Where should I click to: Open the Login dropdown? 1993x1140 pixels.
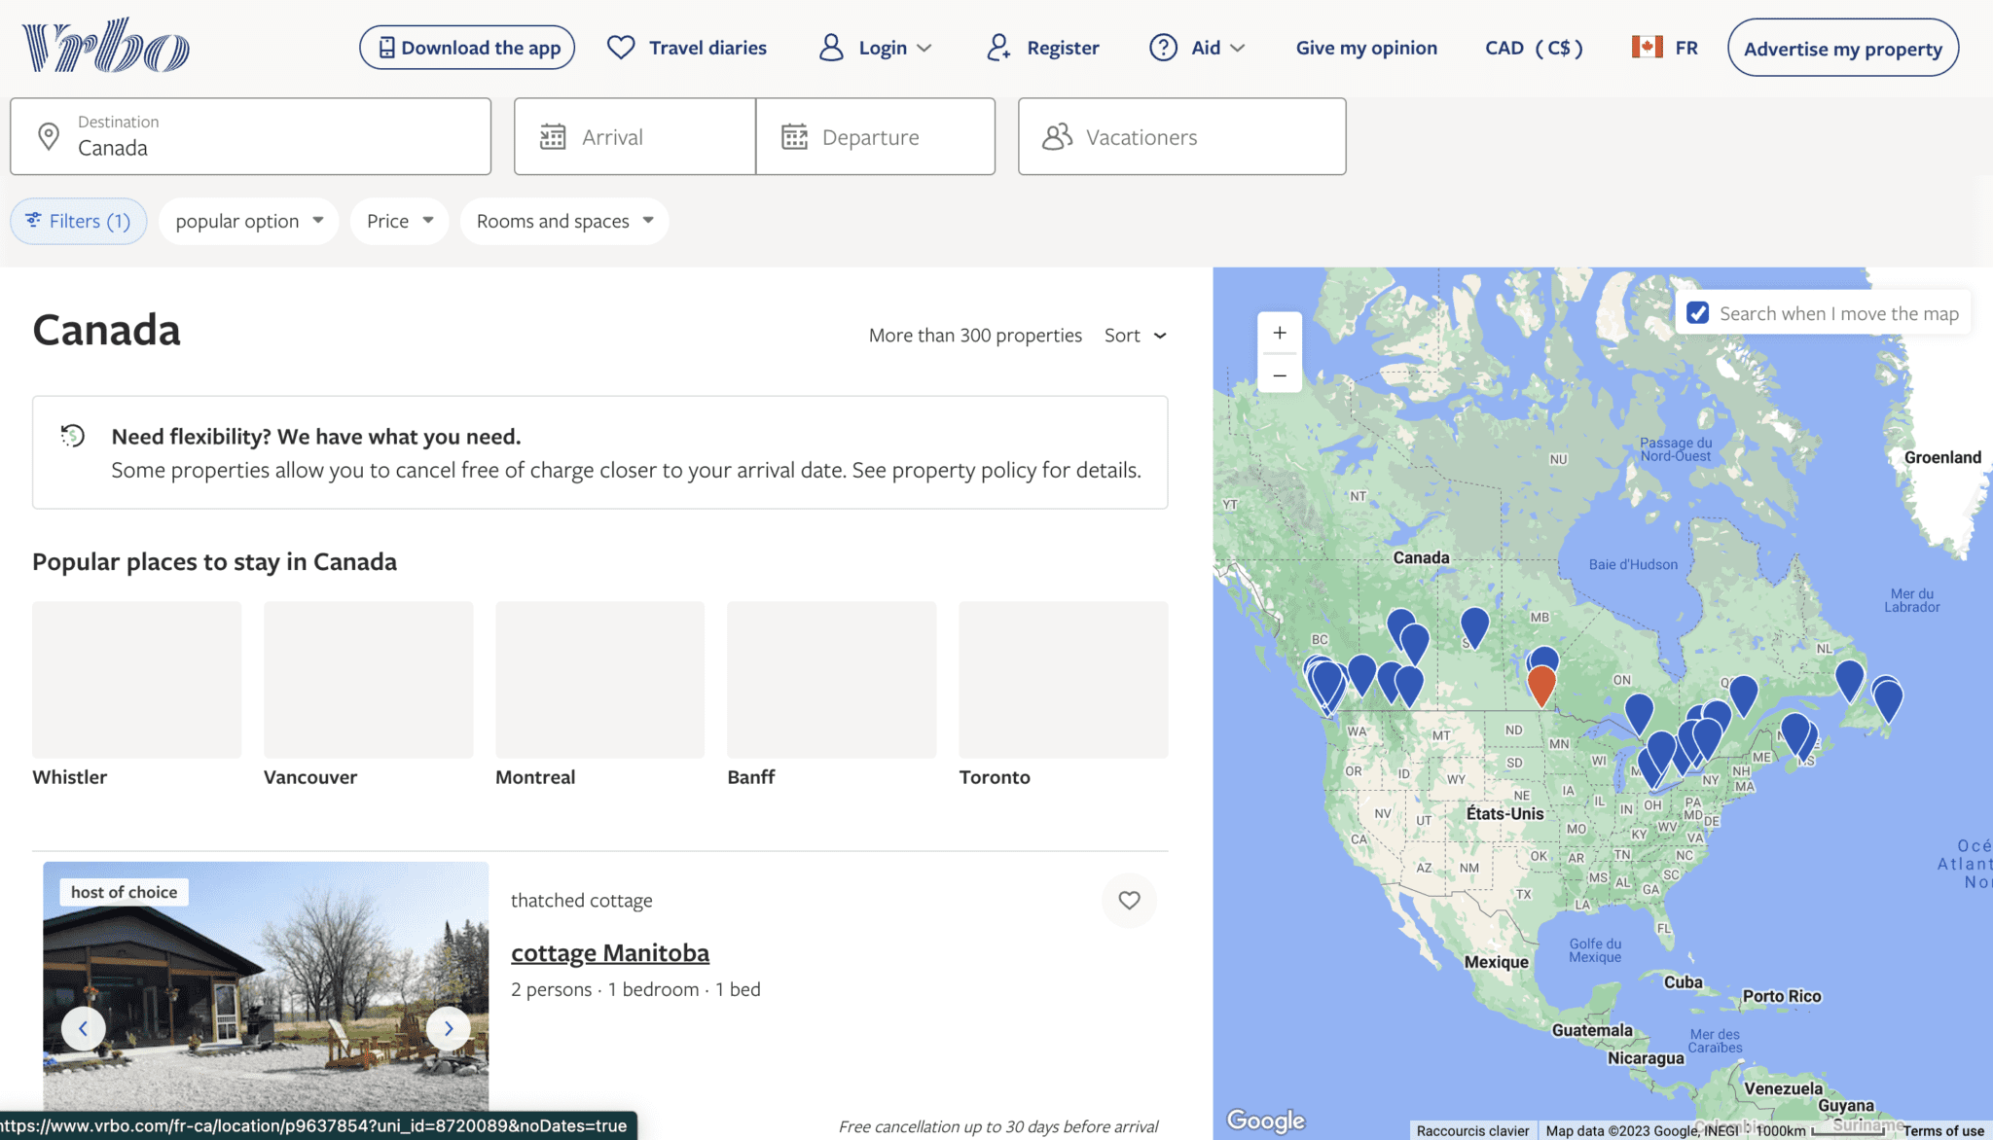tap(876, 48)
